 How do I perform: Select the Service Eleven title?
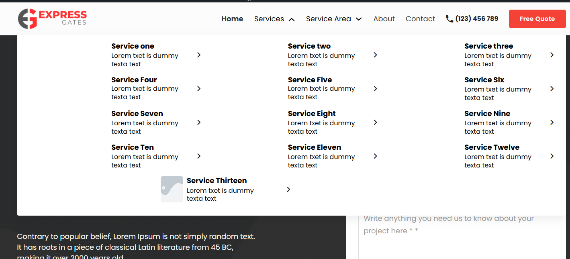point(314,147)
